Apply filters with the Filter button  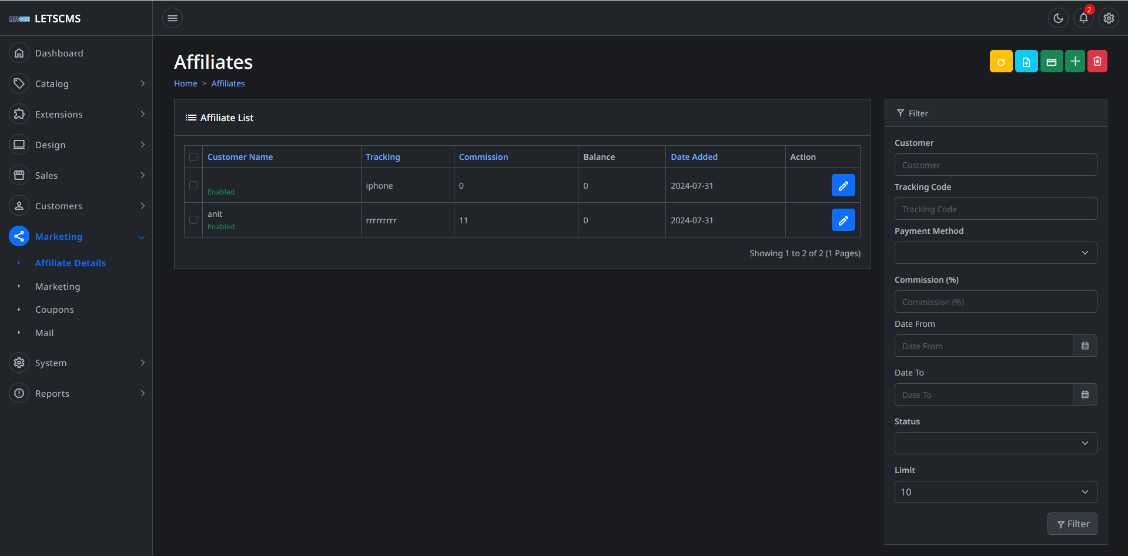(1072, 524)
